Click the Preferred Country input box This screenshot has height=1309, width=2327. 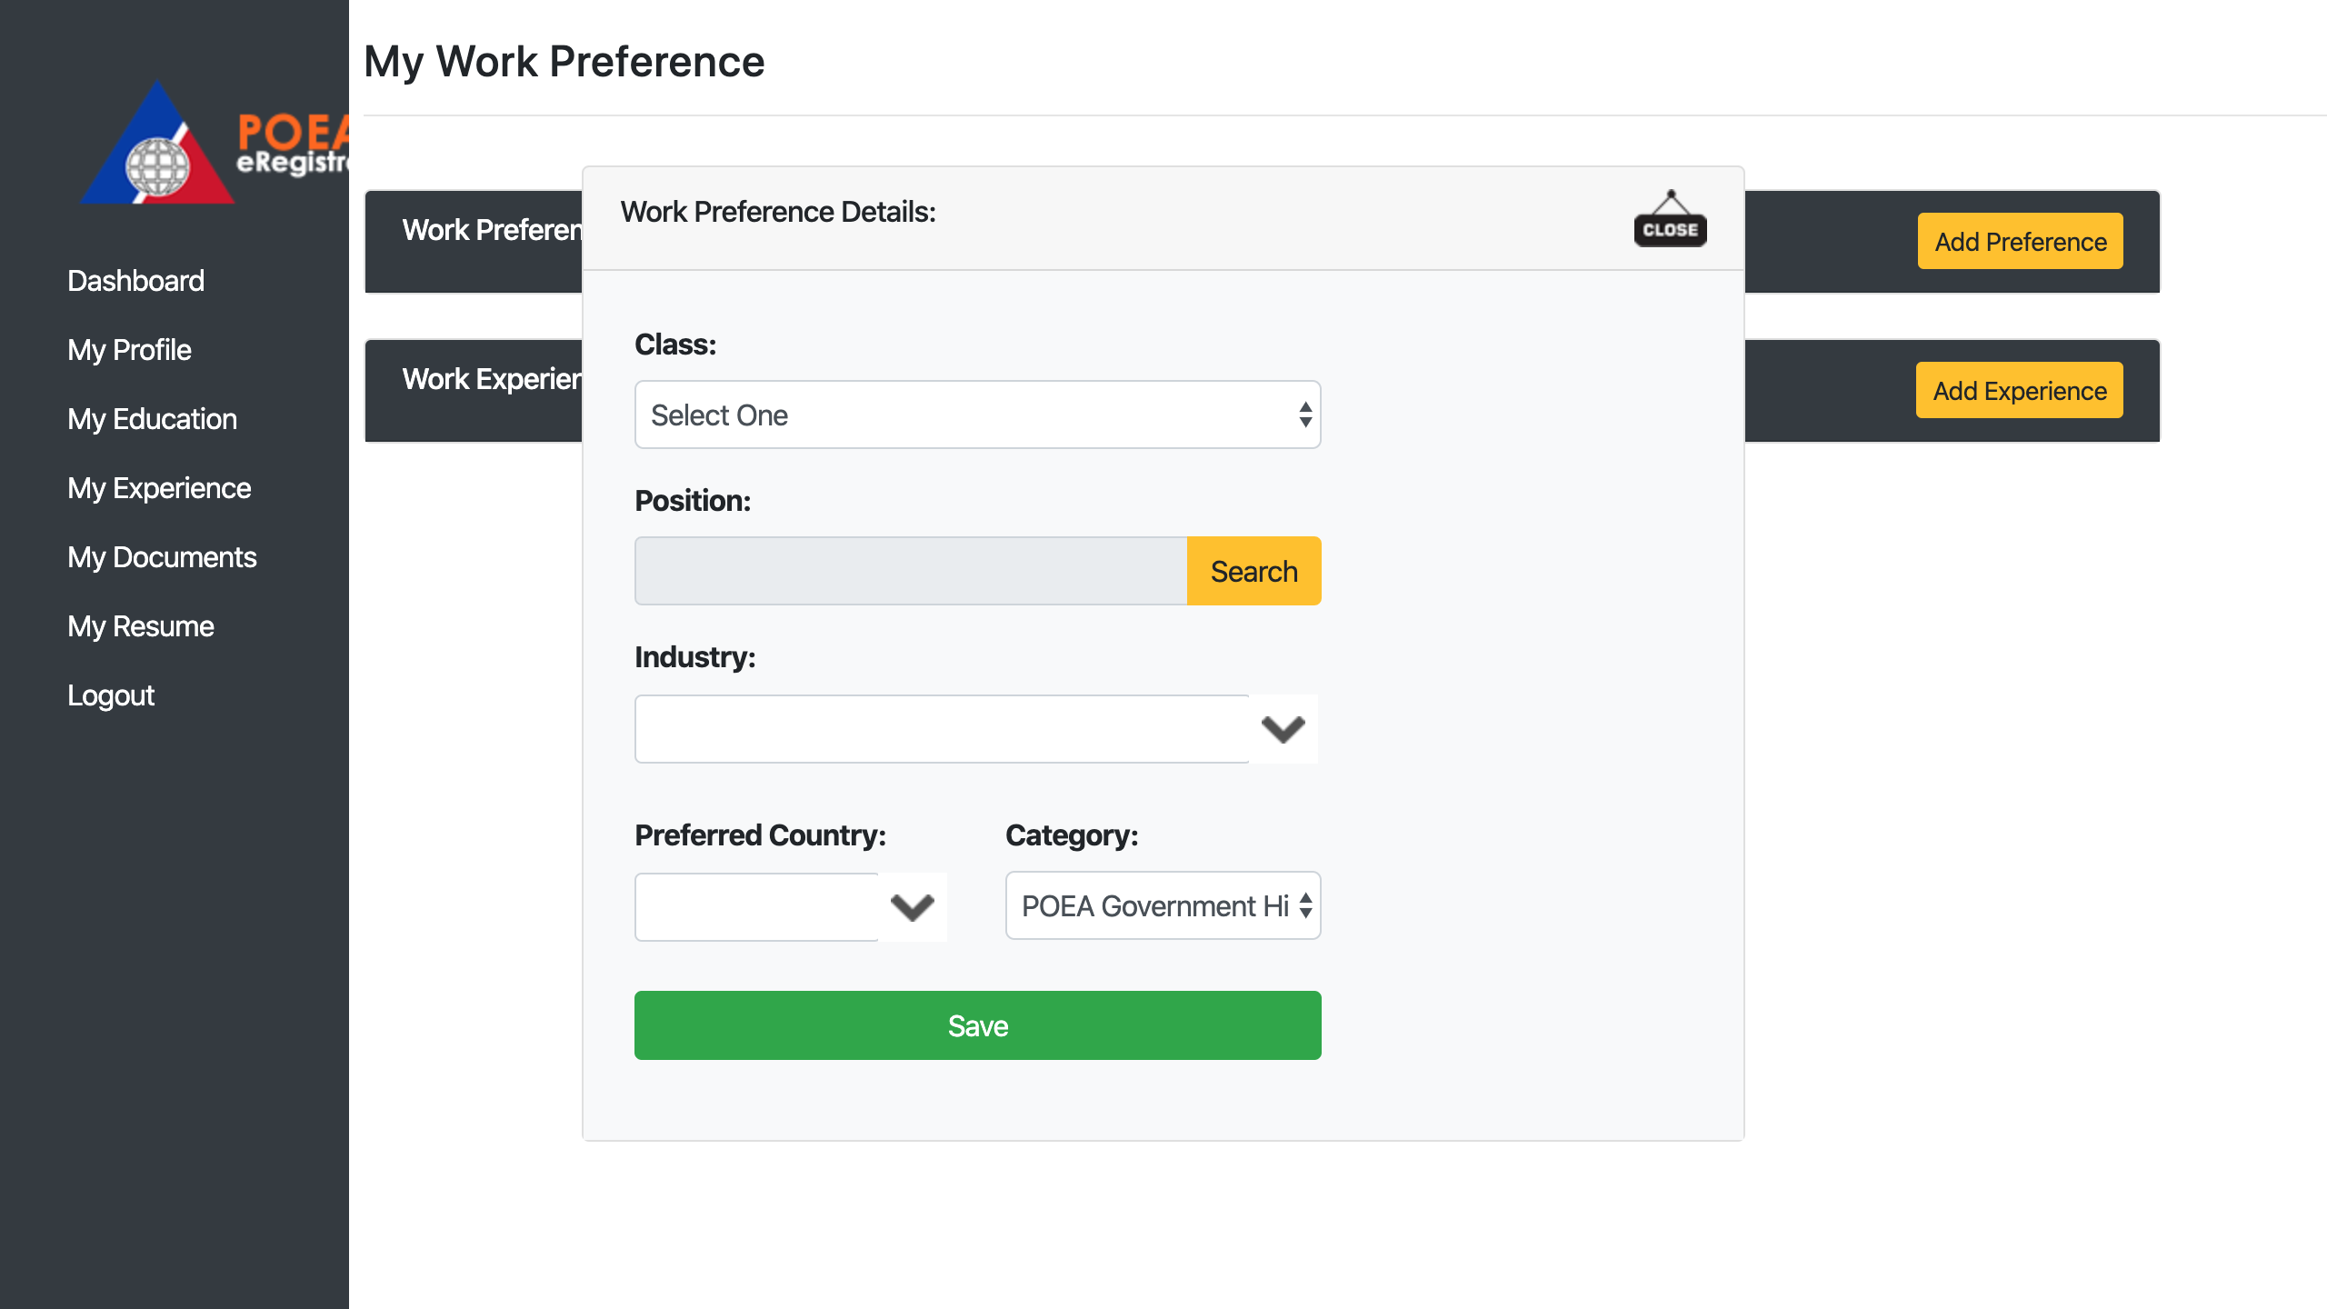(756, 906)
